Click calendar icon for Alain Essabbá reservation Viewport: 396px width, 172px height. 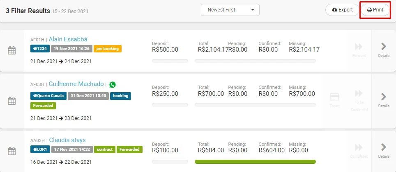point(12,51)
